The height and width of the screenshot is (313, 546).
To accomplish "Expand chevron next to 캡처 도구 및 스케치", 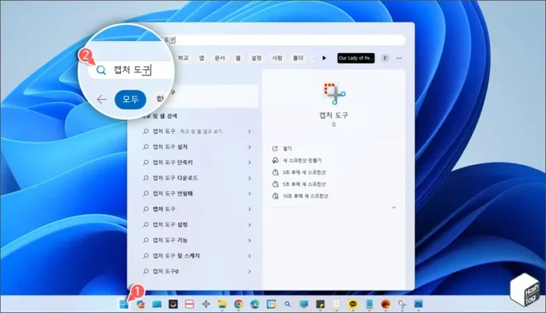I will pos(250,256).
